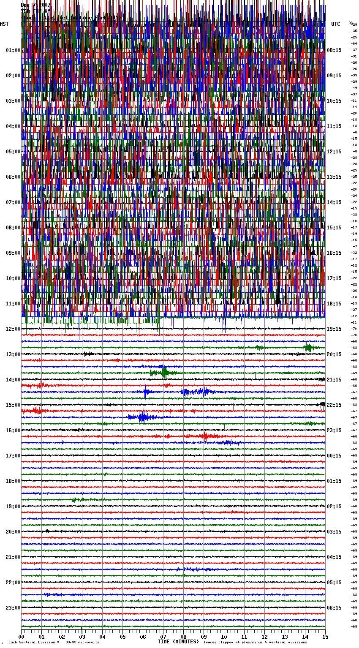Click the 23:15 UTC time label
This screenshot has height=648, width=359.
334,430
